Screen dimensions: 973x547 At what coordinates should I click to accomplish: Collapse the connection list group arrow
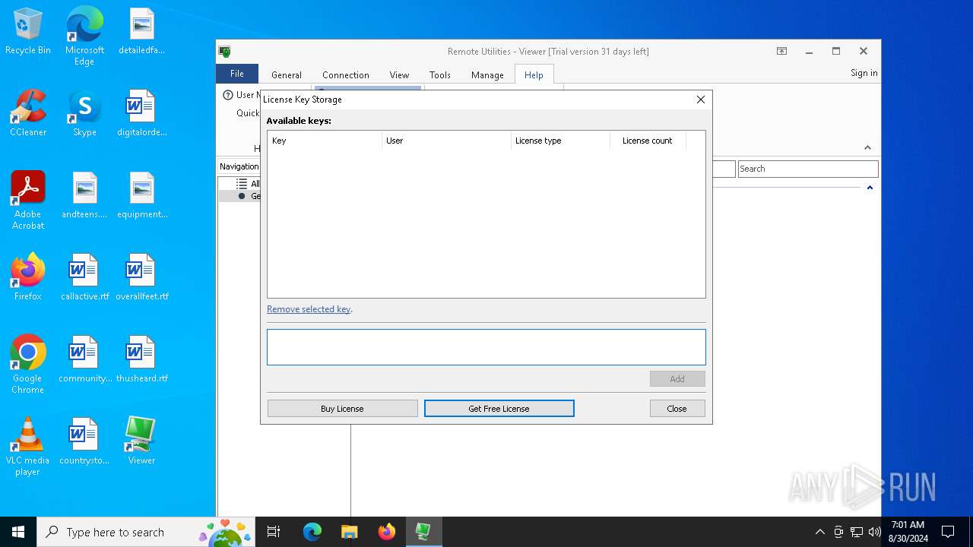pyautogui.click(x=870, y=187)
